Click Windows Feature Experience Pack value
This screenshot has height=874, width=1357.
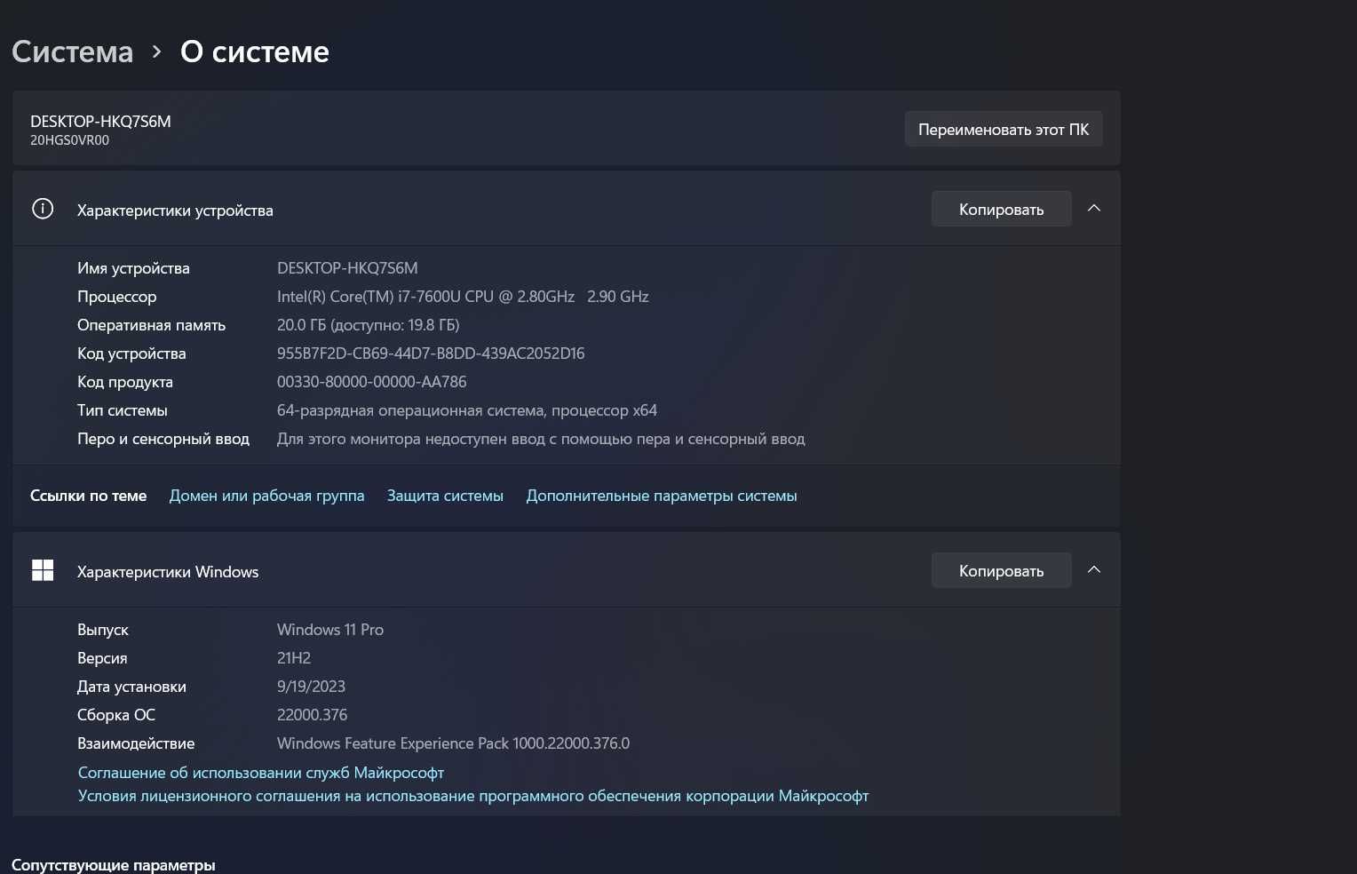click(x=453, y=743)
